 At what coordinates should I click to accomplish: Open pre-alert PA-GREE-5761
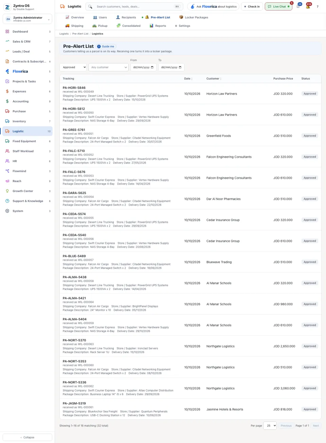[74, 130]
